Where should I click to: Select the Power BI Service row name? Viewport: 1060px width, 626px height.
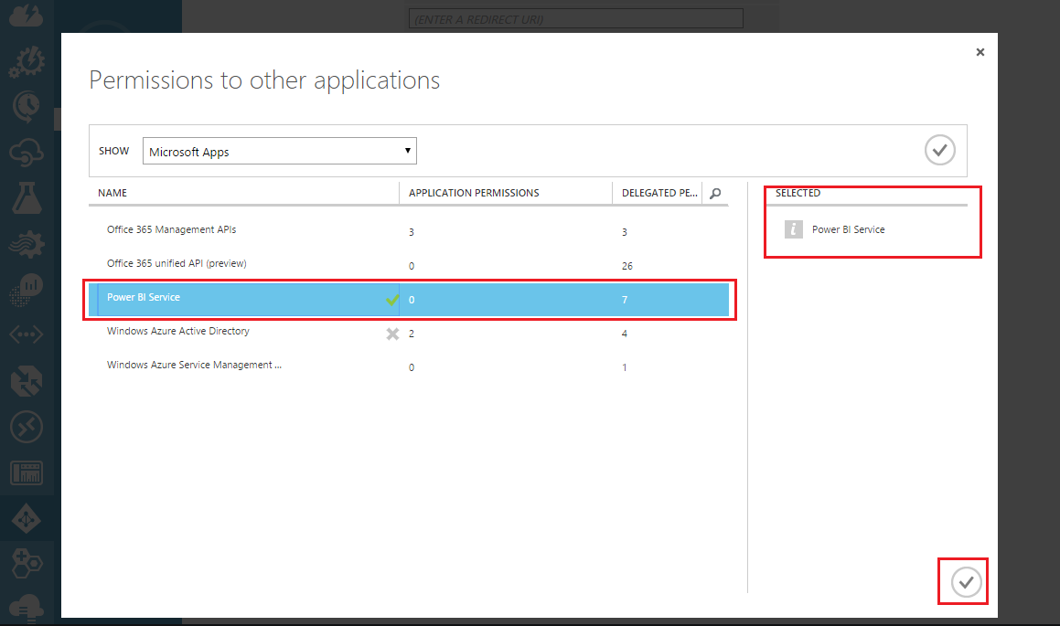[144, 297]
